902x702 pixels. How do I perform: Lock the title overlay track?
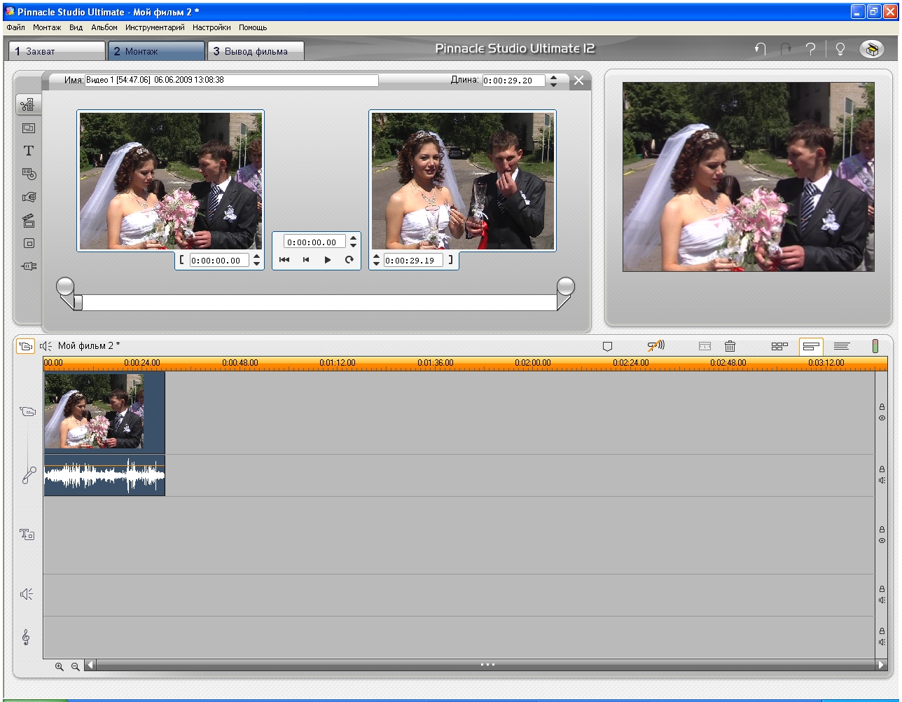point(882,530)
